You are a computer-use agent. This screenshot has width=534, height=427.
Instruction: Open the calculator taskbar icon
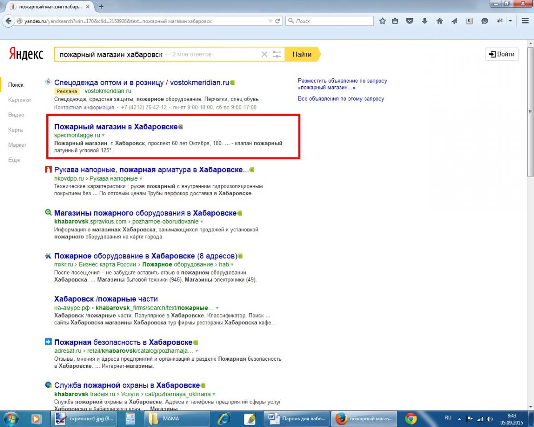click(x=130, y=419)
